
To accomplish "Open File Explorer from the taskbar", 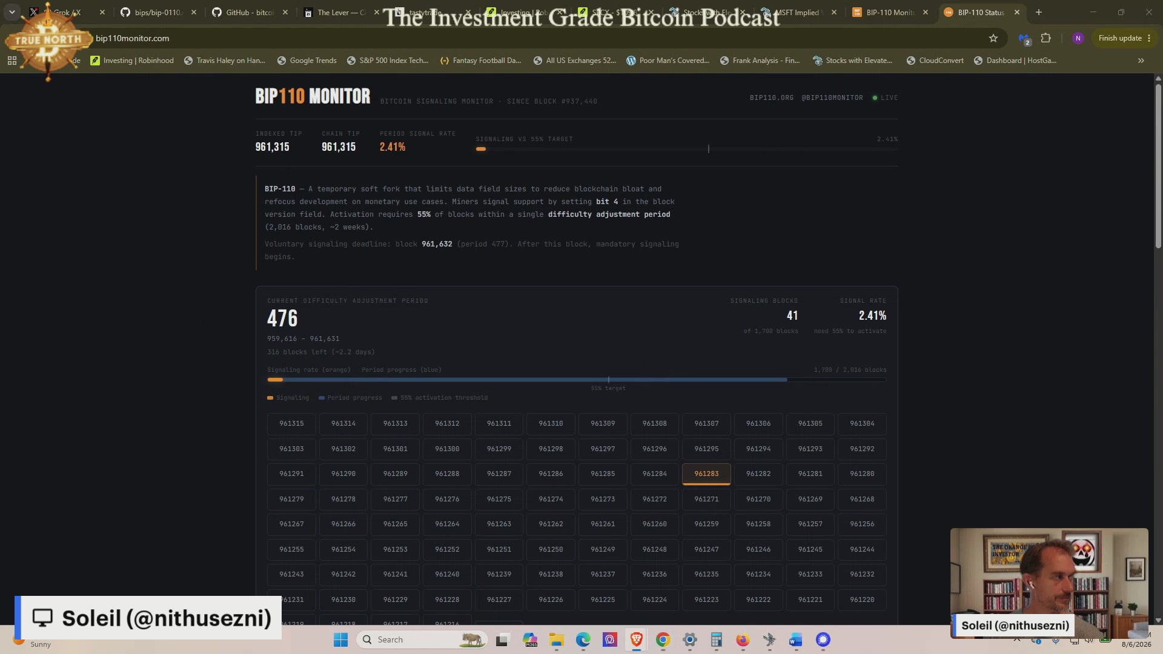I will pos(557,639).
